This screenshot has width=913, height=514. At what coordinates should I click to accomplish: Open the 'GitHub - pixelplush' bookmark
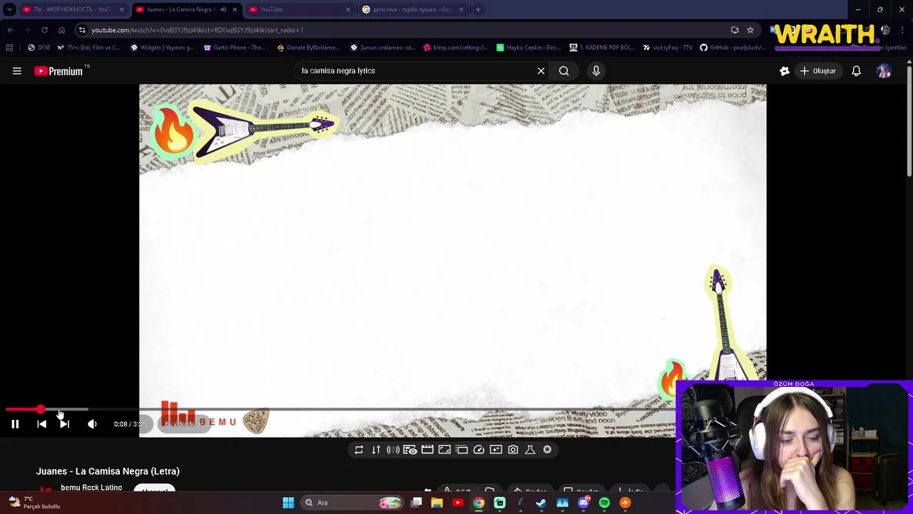(x=732, y=48)
